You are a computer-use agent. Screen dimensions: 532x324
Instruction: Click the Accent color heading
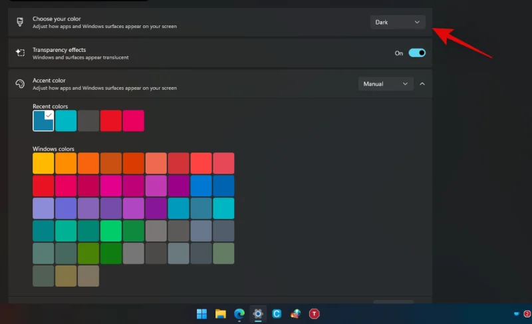pyautogui.click(x=49, y=81)
